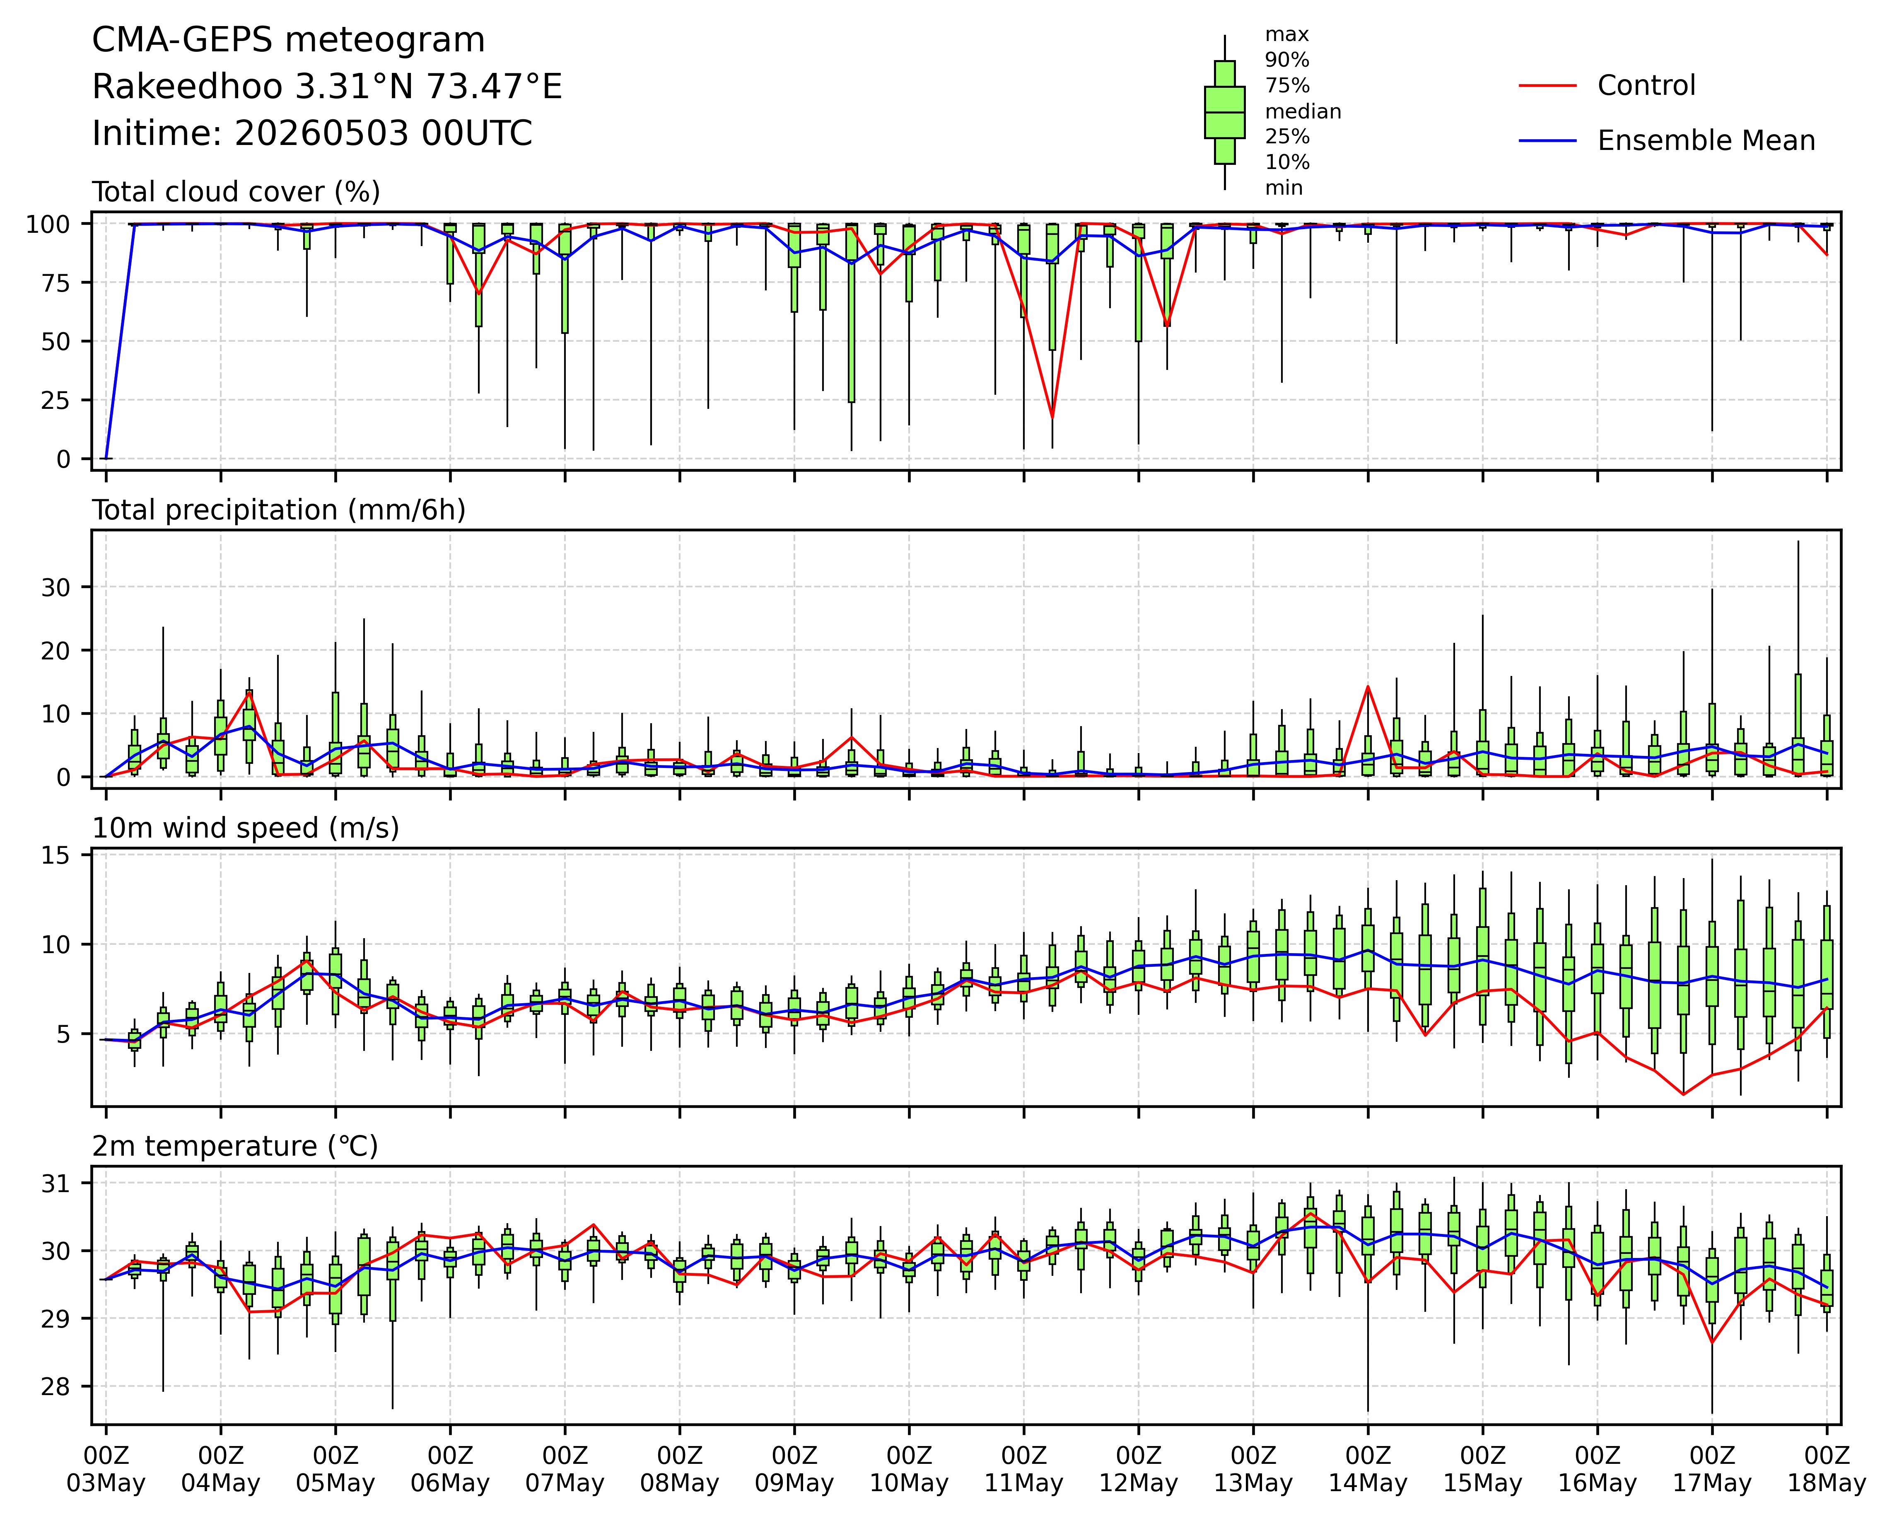Click the red precipitation peak near 14May
The width and height of the screenshot is (1892, 1521).
pos(1368,686)
